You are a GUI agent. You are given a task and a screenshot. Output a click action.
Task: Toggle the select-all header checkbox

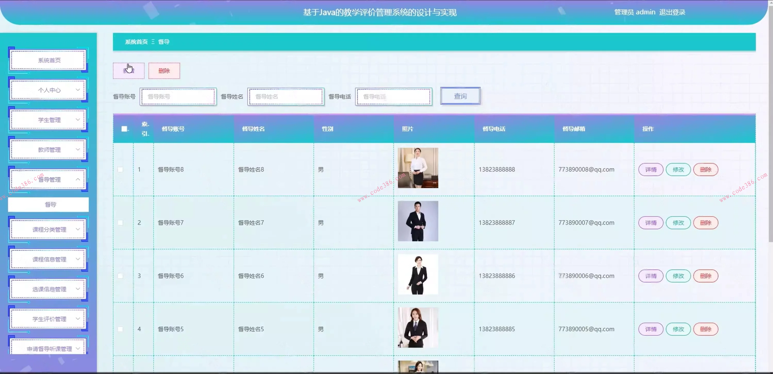point(124,129)
